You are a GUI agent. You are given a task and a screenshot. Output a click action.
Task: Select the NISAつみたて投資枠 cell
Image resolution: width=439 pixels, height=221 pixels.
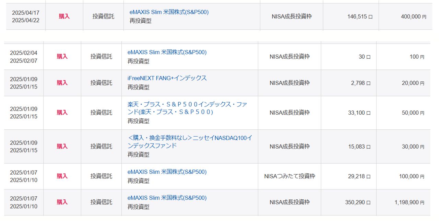(x=289, y=176)
